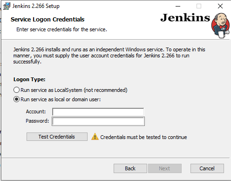Image resolution: width=231 pixels, height=181 pixels.
Task: Click the disabled Next button
Action: click(x=165, y=168)
